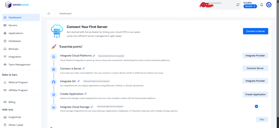This screenshot has width=279, height=128.
Task: Open White-Label add-on
Action: pyautogui.click(x=21, y=125)
